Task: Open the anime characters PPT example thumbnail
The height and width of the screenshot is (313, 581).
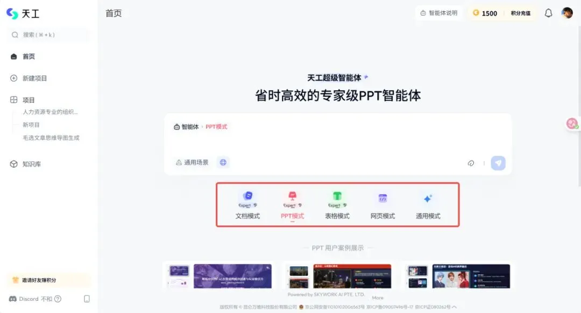Action: coord(471,276)
